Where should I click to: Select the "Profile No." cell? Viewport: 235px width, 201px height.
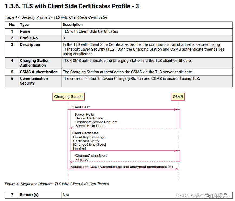[41, 38]
